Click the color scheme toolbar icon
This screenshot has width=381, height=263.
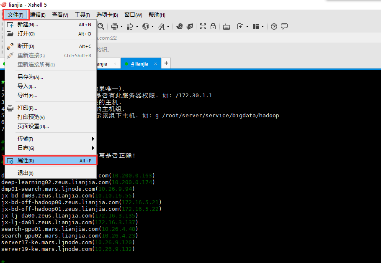pos(130,26)
